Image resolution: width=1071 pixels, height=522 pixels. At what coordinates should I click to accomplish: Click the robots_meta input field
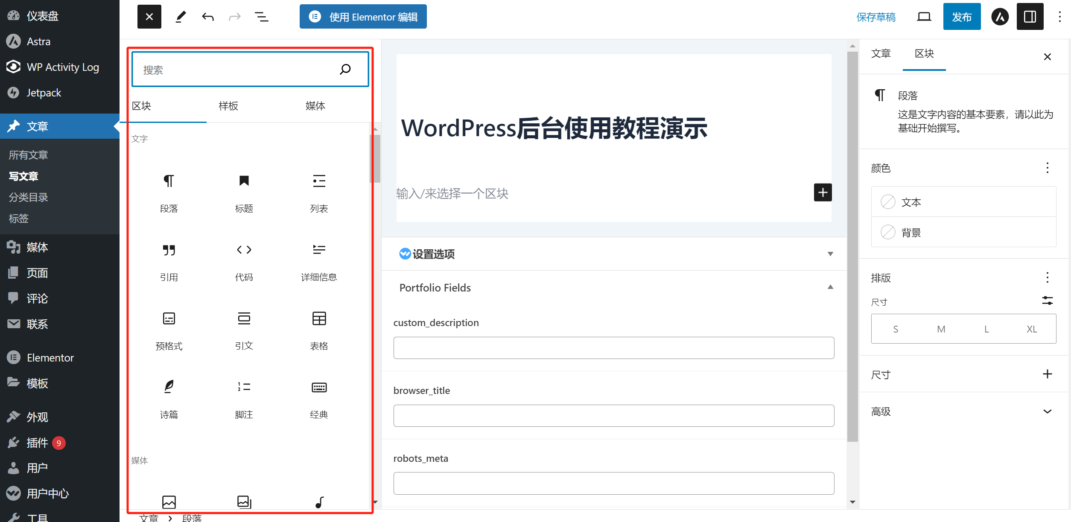pyautogui.click(x=613, y=483)
